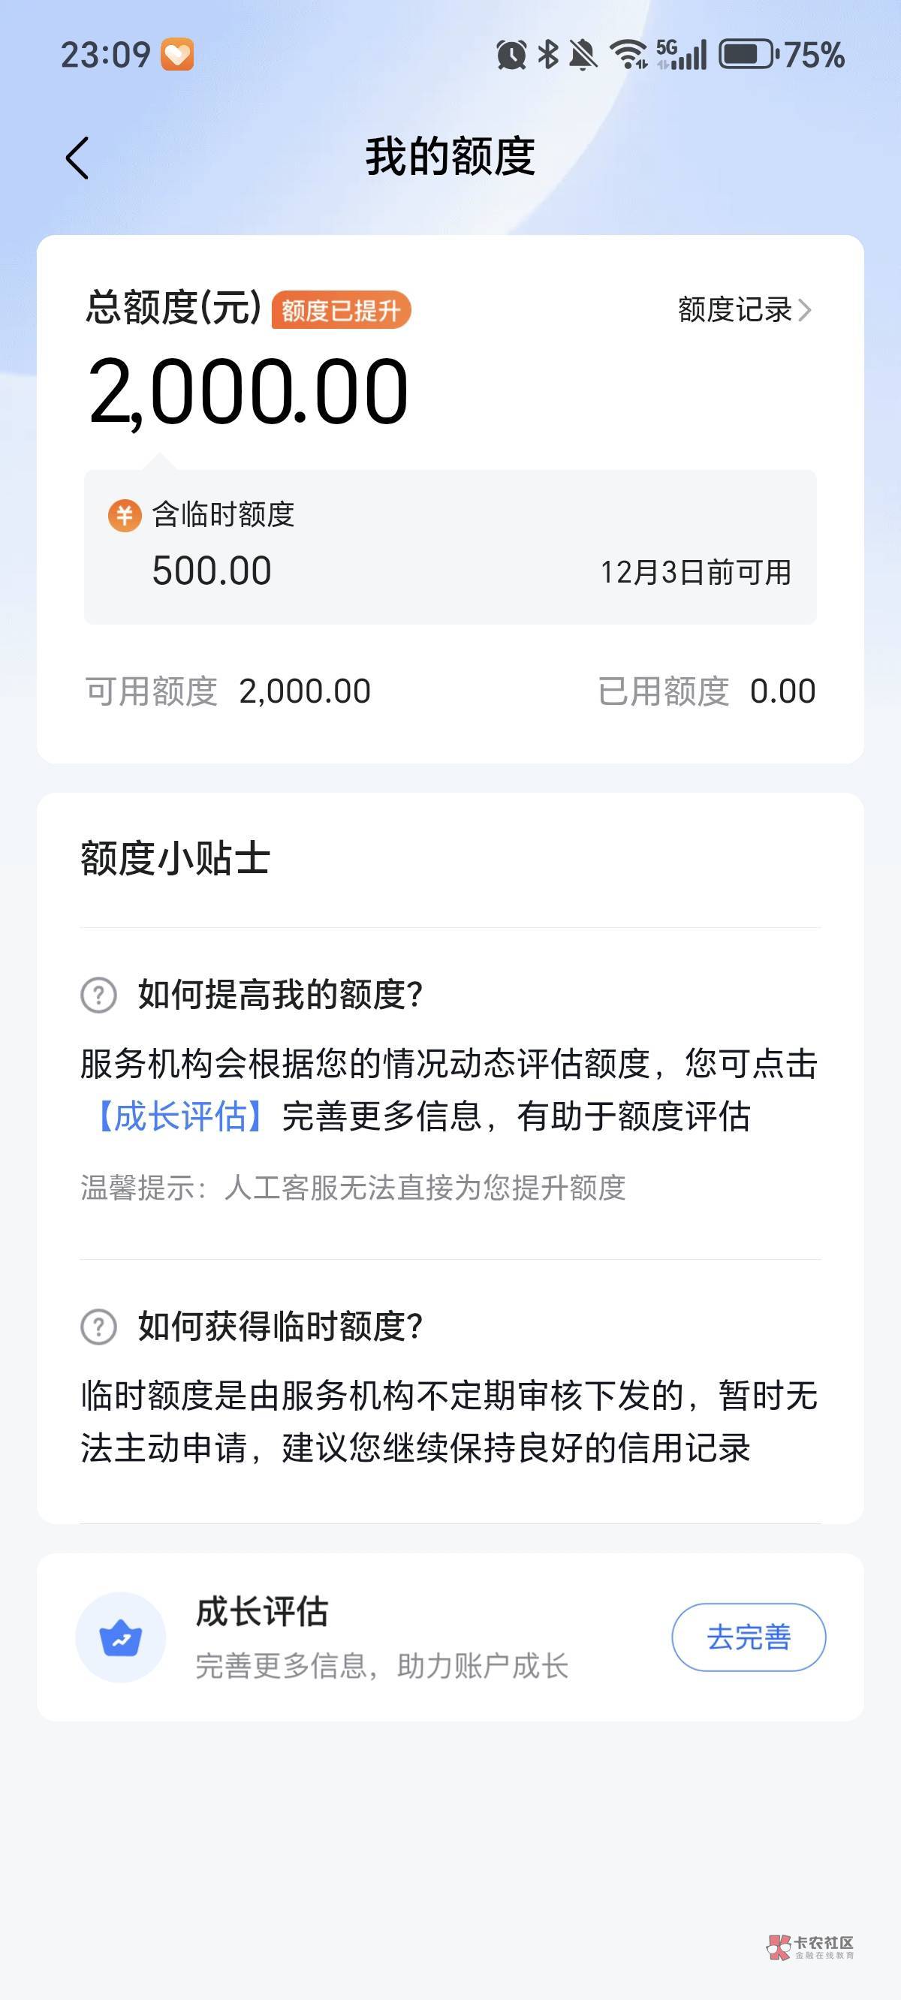Tap the 含临时额度 500.00 panel
The height and width of the screenshot is (2000, 901).
click(x=450, y=547)
